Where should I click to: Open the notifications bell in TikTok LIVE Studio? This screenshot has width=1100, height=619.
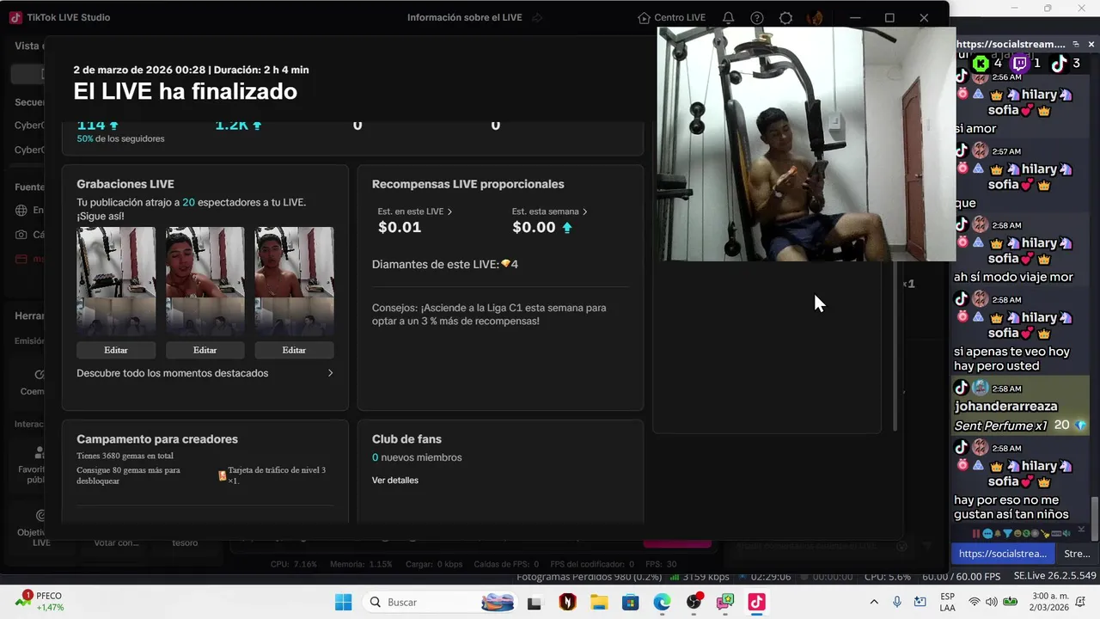pos(728,18)
